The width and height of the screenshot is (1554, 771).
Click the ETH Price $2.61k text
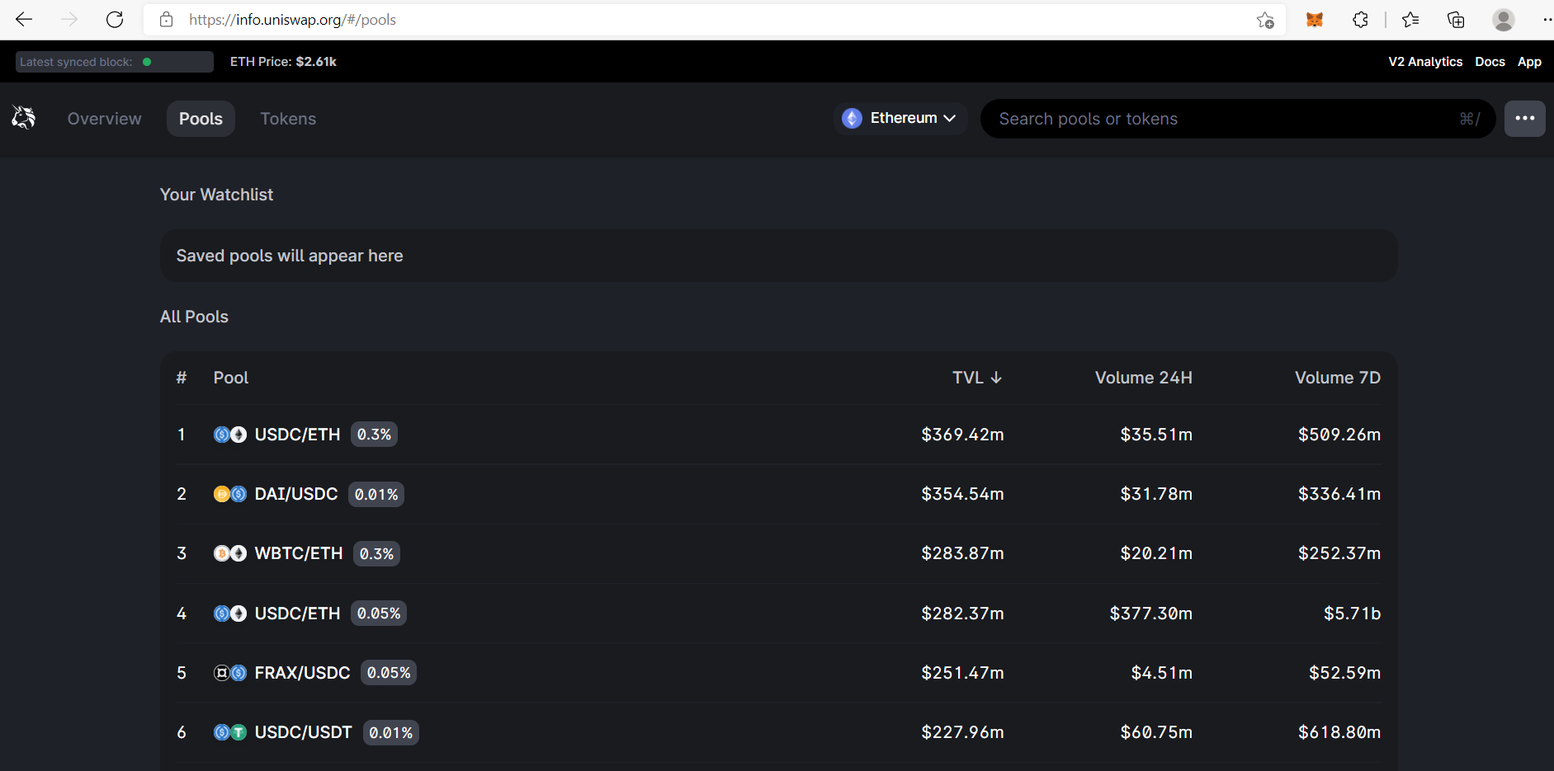click(x=283, y=62)
